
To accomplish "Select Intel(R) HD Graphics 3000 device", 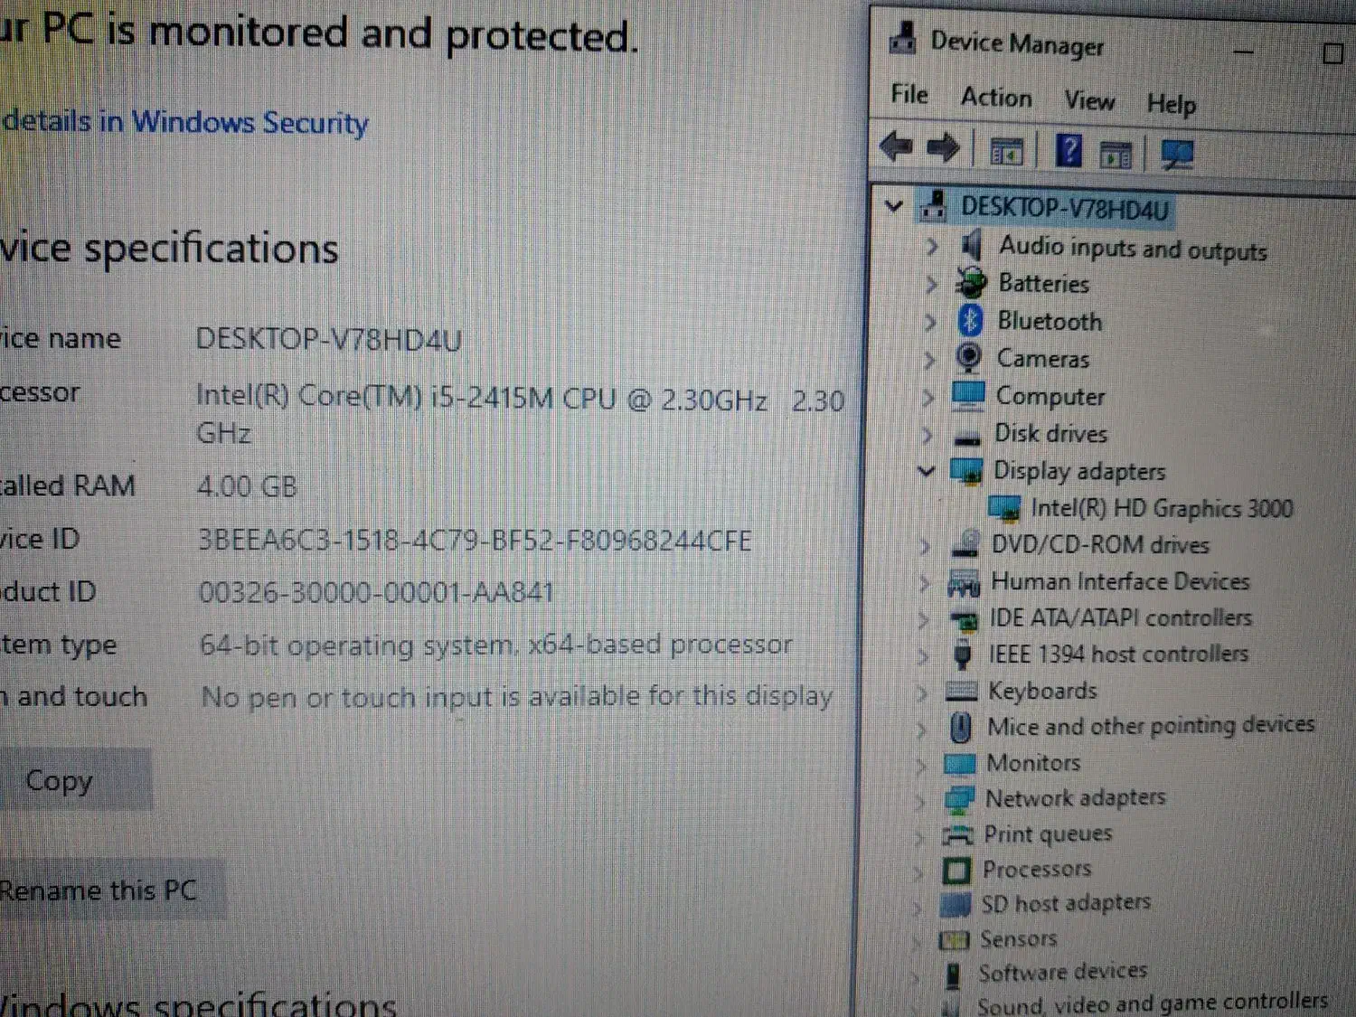I will [x=1161, y=509].
